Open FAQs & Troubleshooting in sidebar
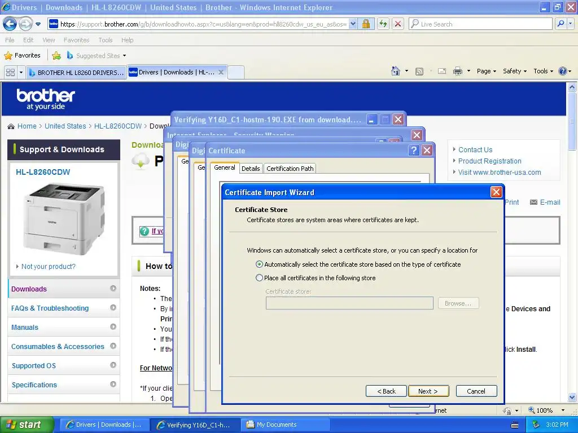578x433 pixels. [x=63, y=308]
